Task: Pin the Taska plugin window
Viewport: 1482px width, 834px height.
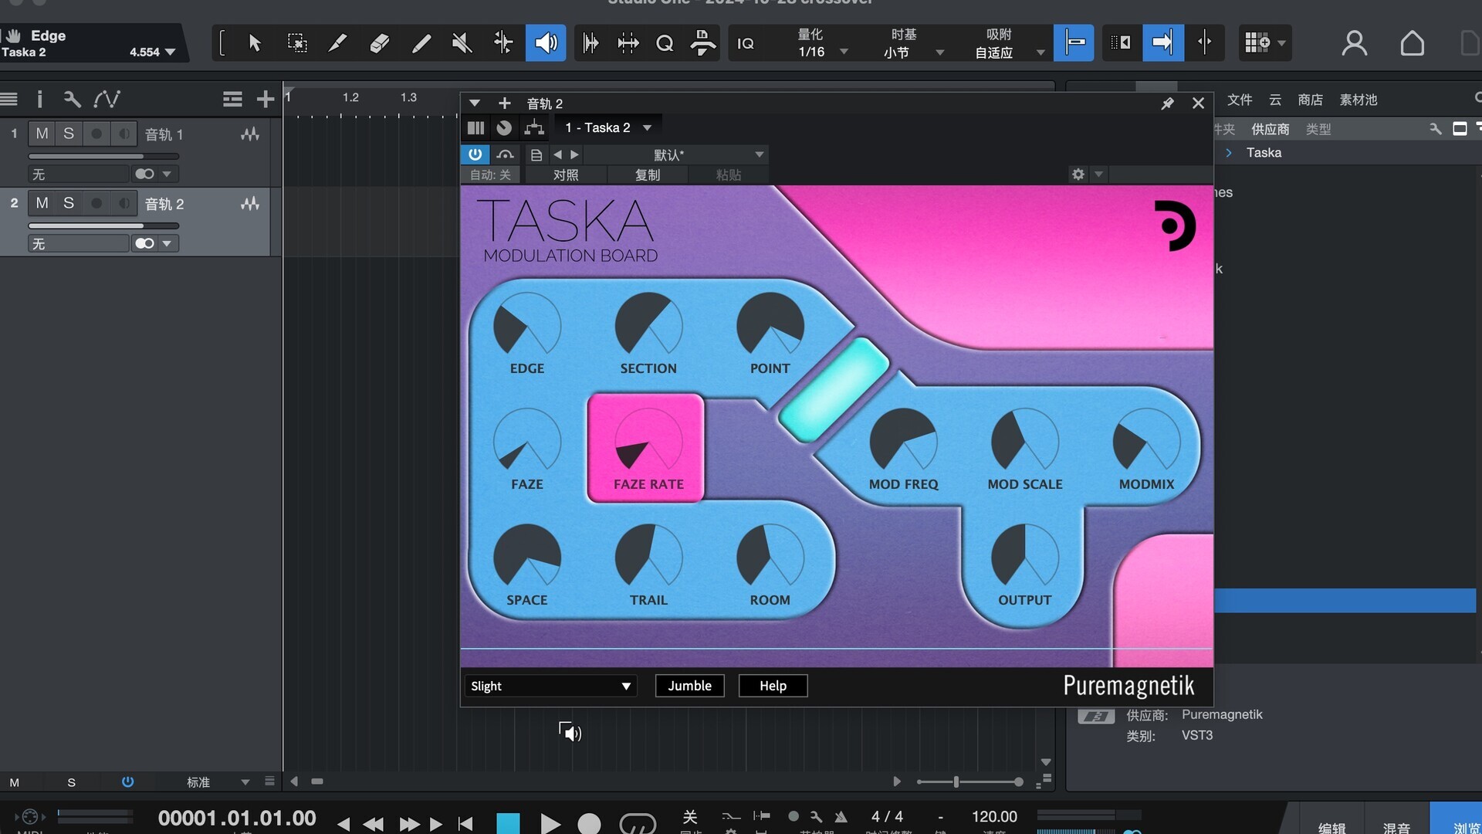Action: 1167,103
